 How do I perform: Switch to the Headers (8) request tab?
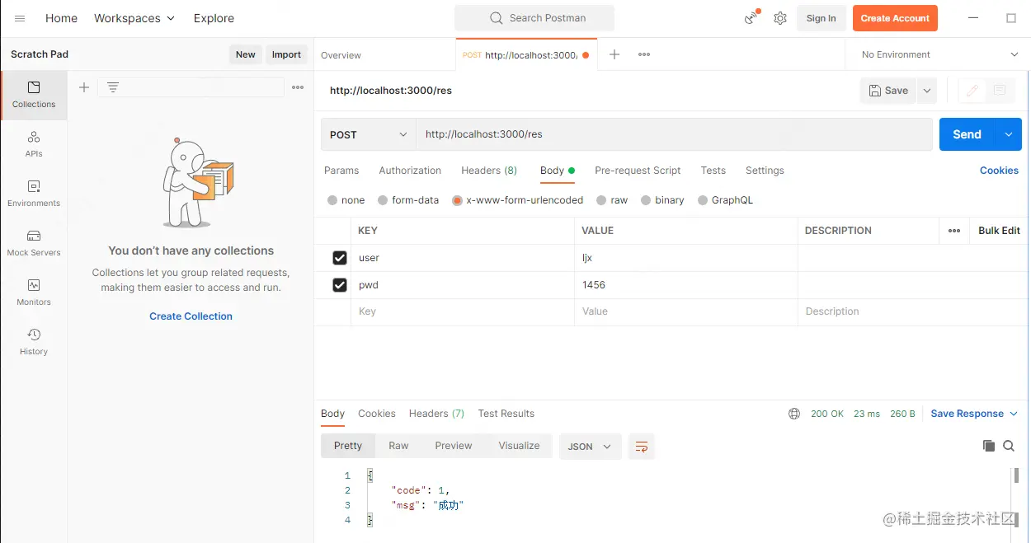pos(489,171)
